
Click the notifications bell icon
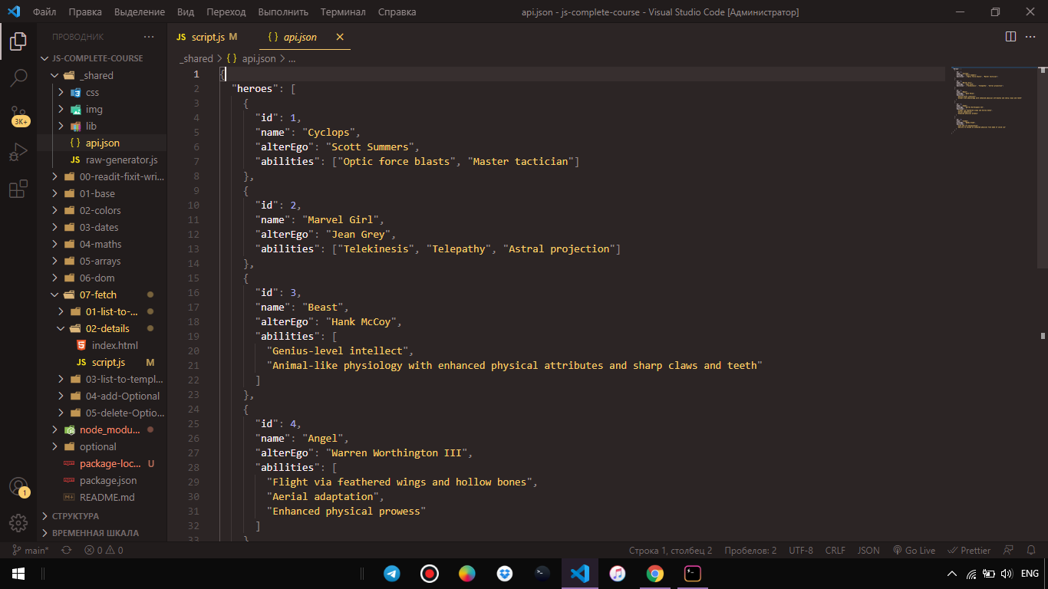tap(1032, 551)
